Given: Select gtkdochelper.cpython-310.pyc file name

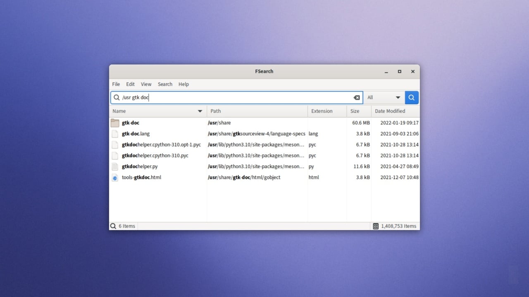Looking at the screenshot, I should [155, 156].
